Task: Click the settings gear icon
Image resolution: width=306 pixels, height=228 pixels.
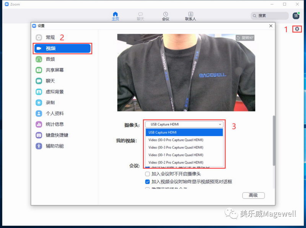Action: [297, 29]
